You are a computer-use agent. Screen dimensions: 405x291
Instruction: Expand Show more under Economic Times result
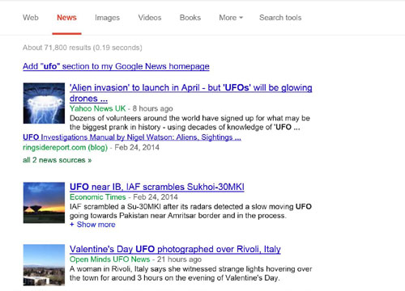click(x=92, y=225)
